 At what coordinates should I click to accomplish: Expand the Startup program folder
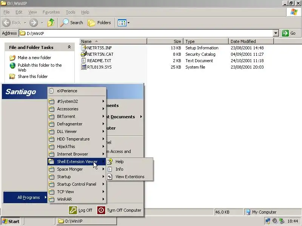(77, 177)
